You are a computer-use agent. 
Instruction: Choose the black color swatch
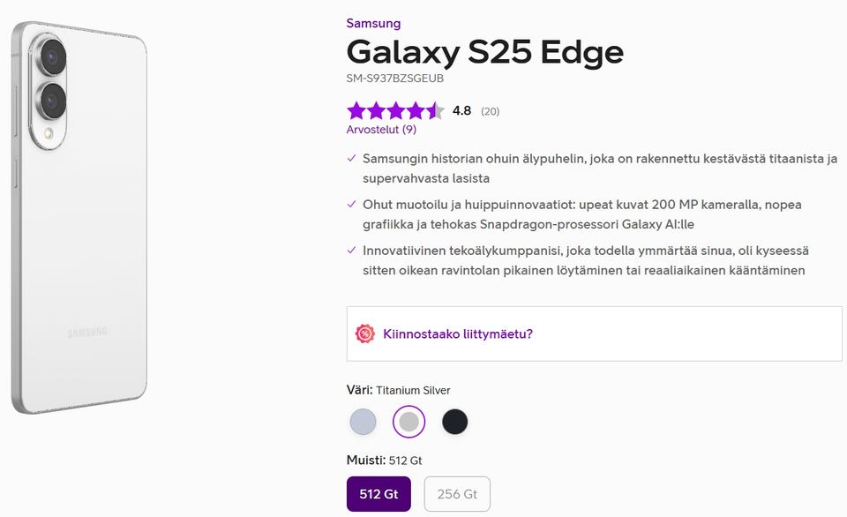(454, 422)
